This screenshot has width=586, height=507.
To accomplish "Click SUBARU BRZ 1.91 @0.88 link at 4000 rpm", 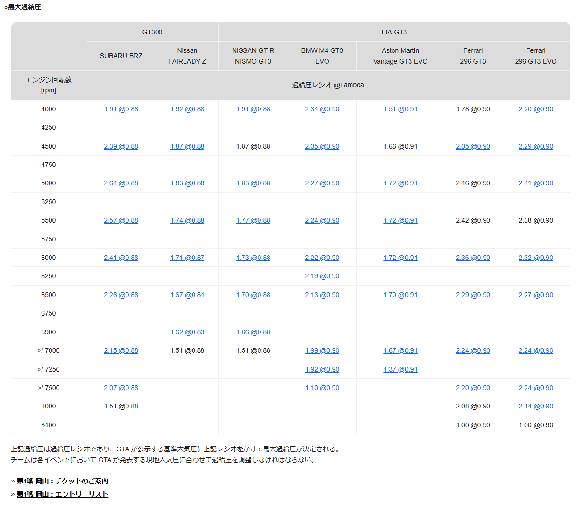I will coord(121,109).
